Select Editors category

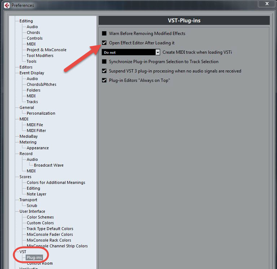click(26, 67)
